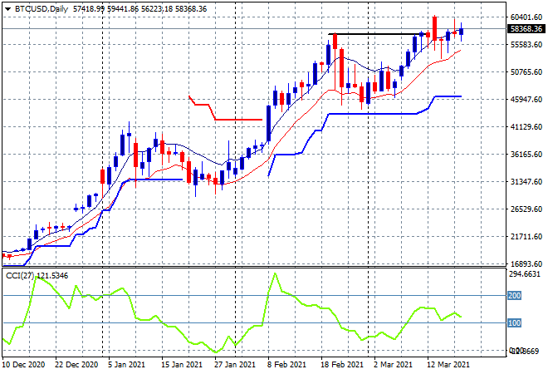Click the CCI level 100 label
The image size is (548, 374).
coord(514,323)
